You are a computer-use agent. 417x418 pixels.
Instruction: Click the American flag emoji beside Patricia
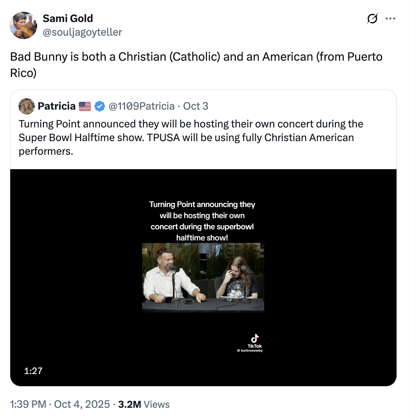click(x=84, y=106)
